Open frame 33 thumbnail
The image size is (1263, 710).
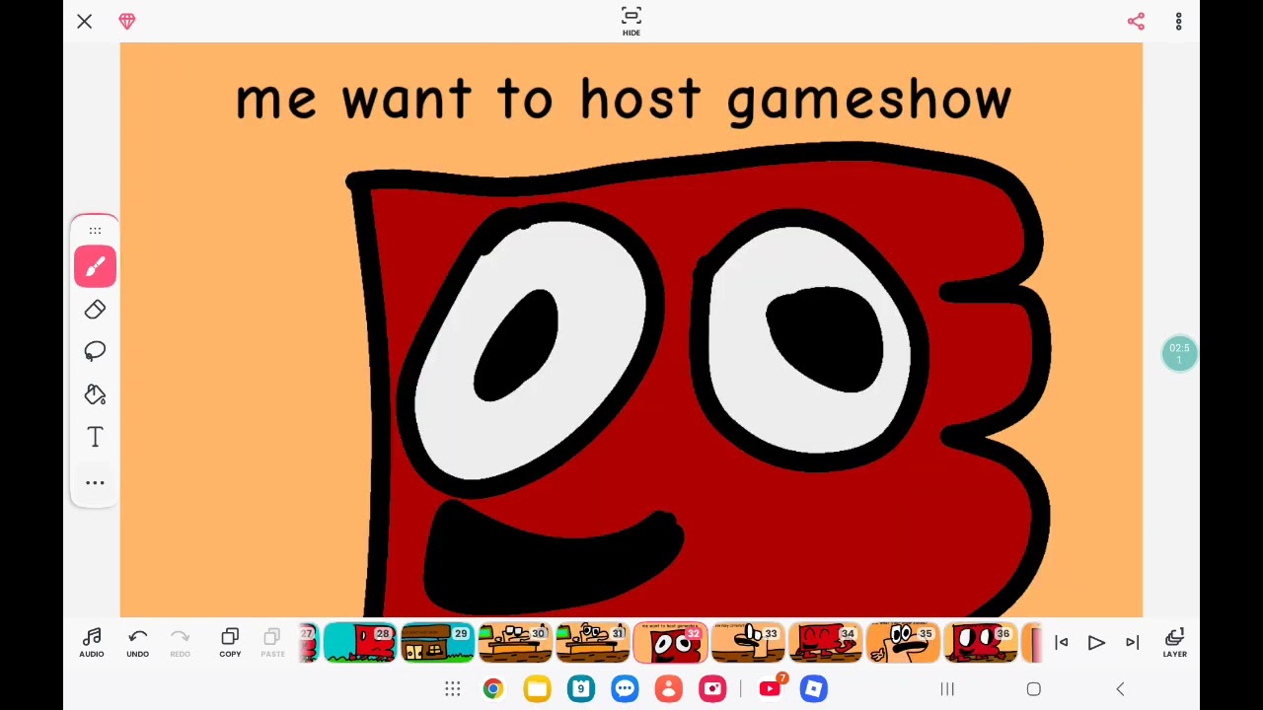point(748,642)
